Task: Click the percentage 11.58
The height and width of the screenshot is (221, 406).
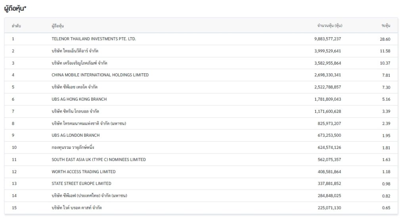Action: (x=385, y=51)
